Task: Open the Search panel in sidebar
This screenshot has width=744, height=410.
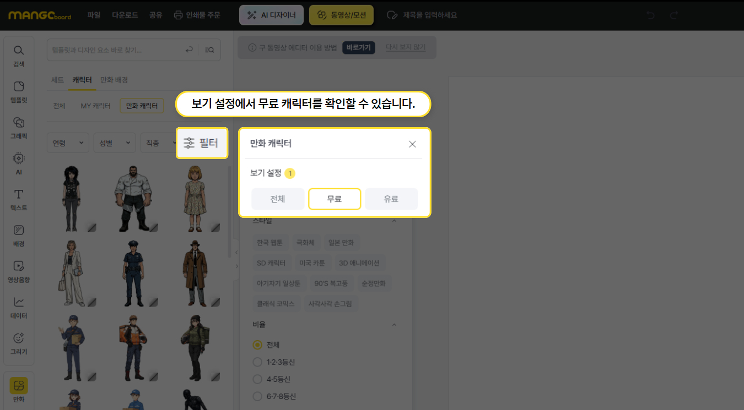Action: tap(19, 56)
